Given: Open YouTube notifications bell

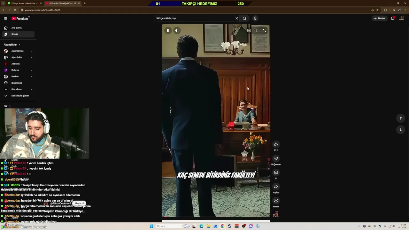Looking at the screenshot, I should [x=393, y=18].
